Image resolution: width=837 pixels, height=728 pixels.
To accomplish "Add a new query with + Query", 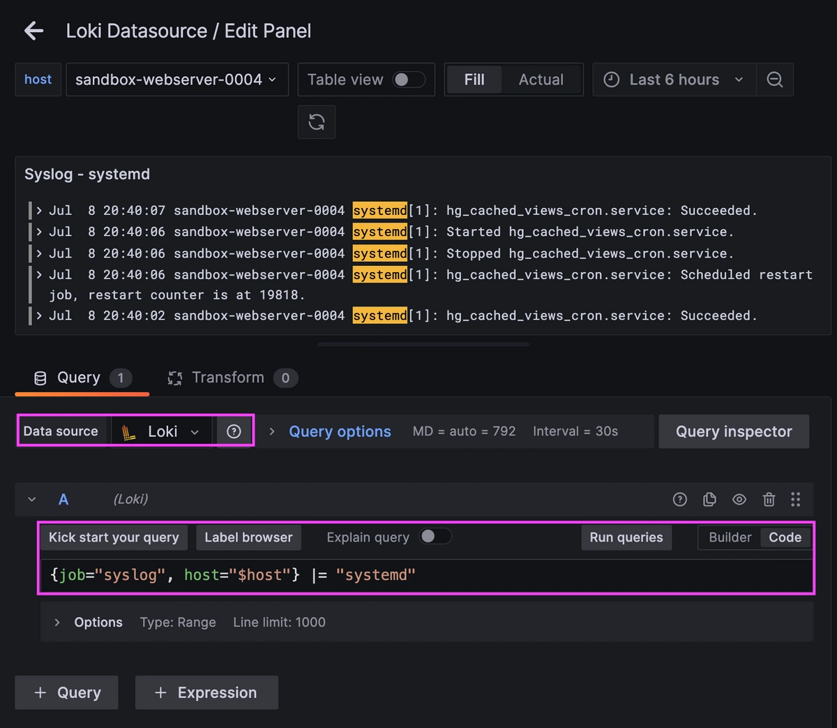I will (x=67, y=692).
